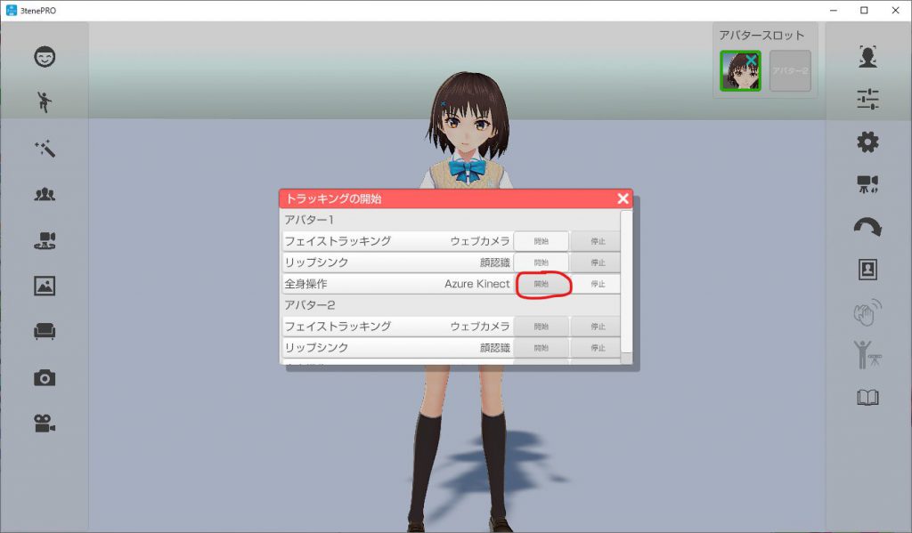Image resolution: width=912 pixels, height=533 pixels.
Task: Start 全身操作 Azure Kinect tracking
Action: [541, 284]
